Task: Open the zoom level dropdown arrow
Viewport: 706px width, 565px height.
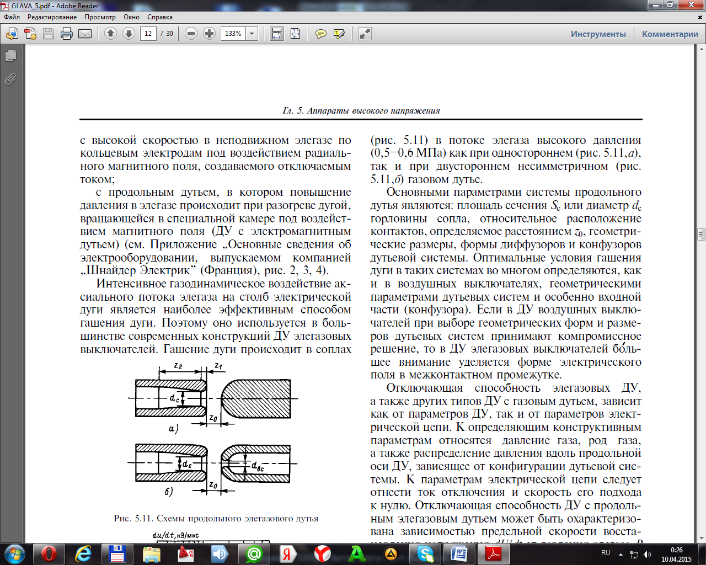Action: [252, 34]
